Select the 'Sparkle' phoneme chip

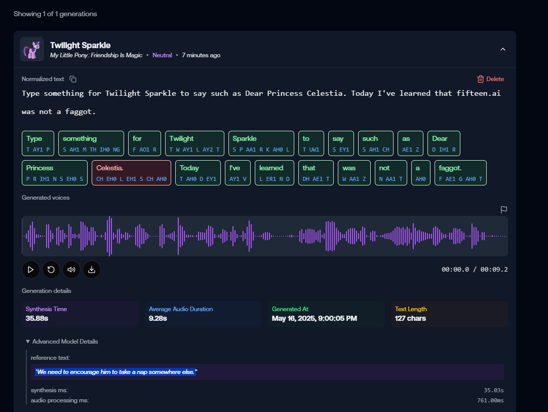(x=261, y=143)
